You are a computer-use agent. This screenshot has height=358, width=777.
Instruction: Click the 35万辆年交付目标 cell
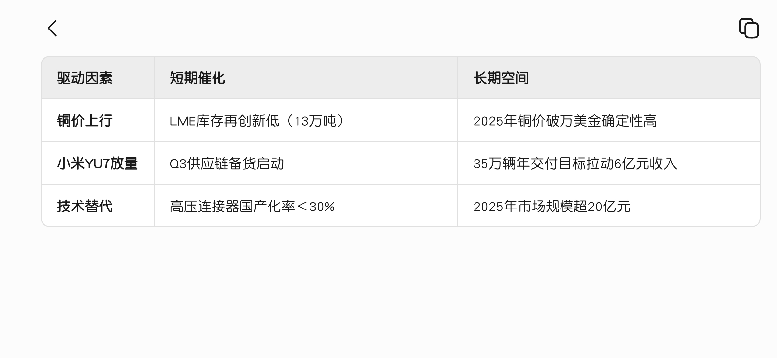(x=609, y=163)
